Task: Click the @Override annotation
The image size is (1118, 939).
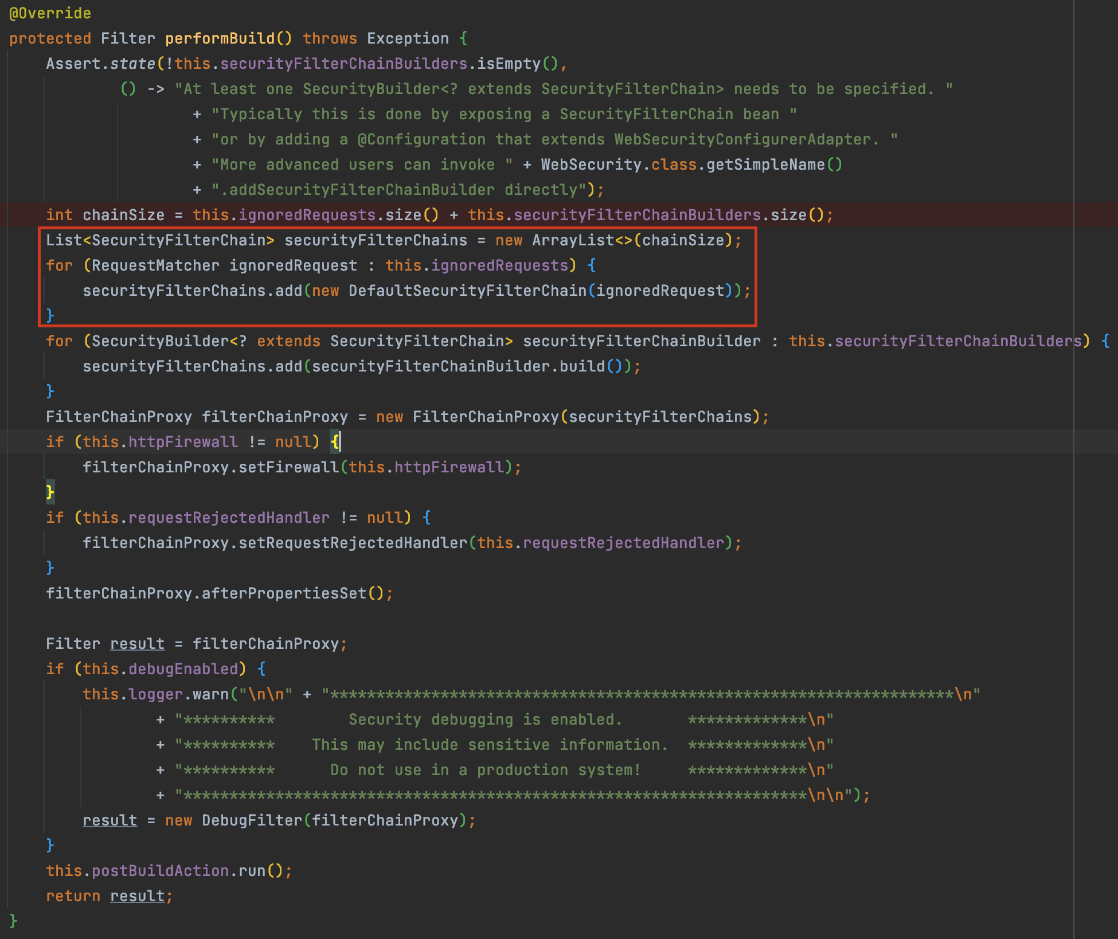Action: pos(50,13)
